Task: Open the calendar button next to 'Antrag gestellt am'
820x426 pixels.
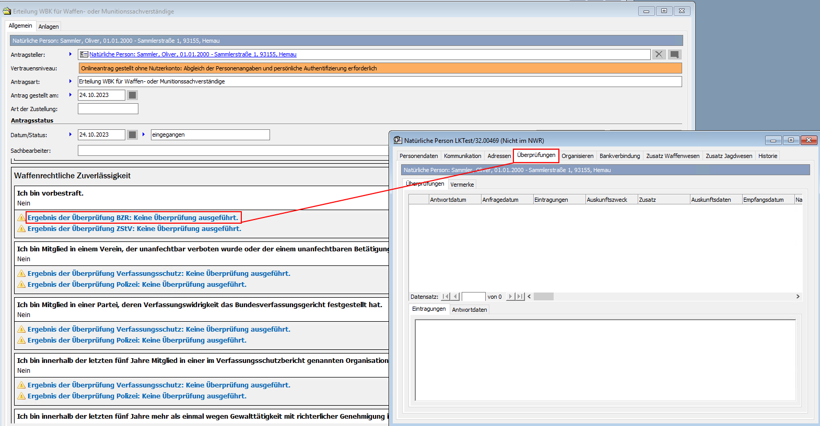Action: tap(133, 95)
